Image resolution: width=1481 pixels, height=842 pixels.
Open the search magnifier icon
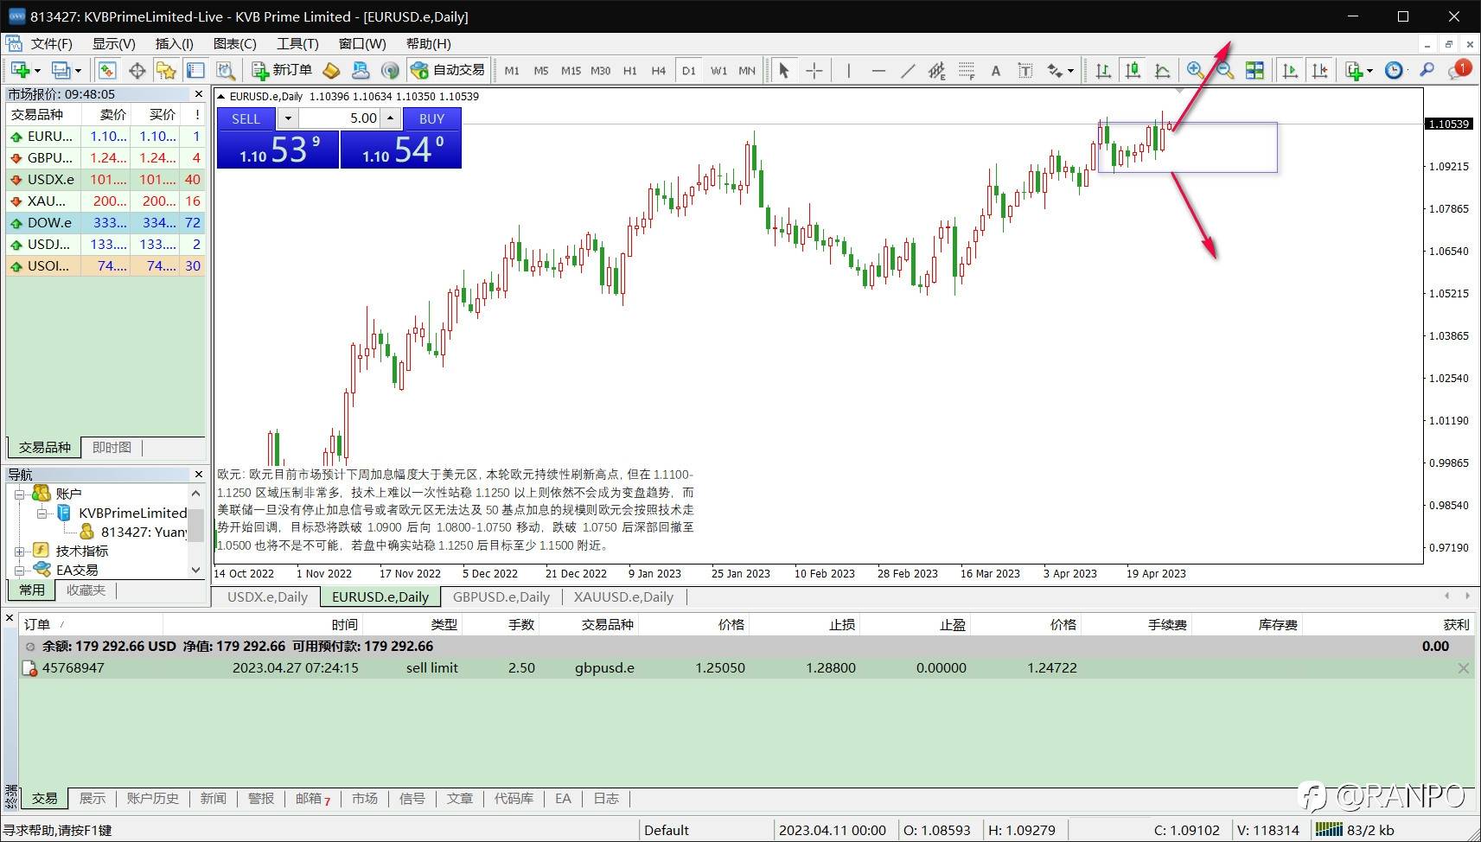pos(1427,70)
